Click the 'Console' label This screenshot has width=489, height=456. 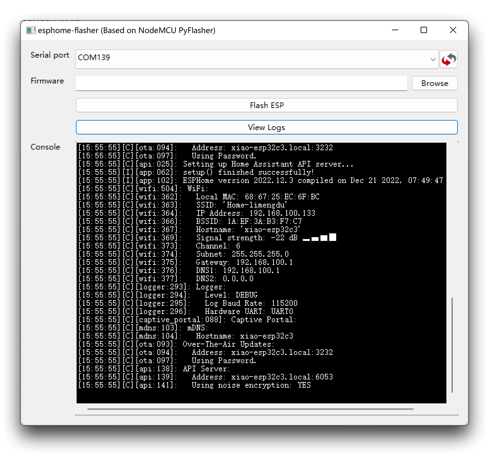point(45,147)
